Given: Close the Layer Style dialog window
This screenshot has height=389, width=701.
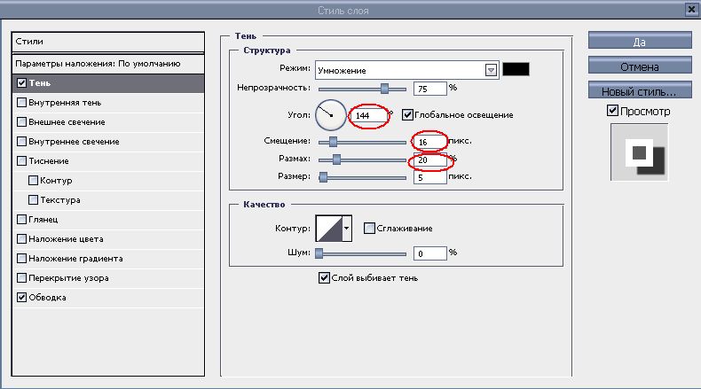Looking at the screenshot, I should [x=690, y=10].
